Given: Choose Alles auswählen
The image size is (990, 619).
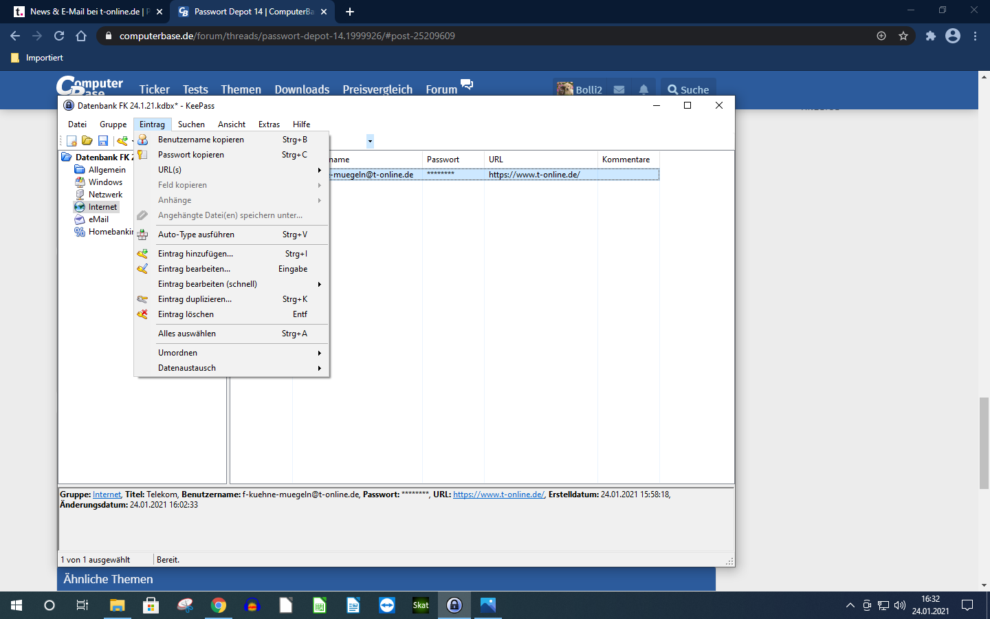Looking at the screenshot, I should coord(232,334).
